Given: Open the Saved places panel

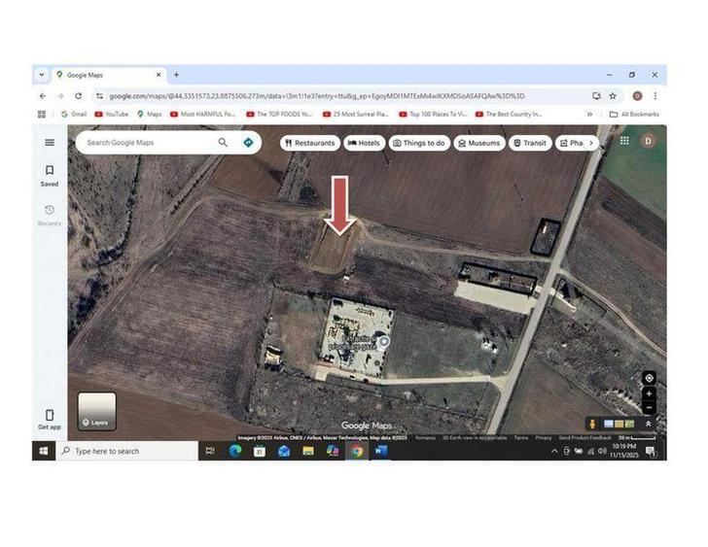Looking at the screenshot, I should coord(50,176).
